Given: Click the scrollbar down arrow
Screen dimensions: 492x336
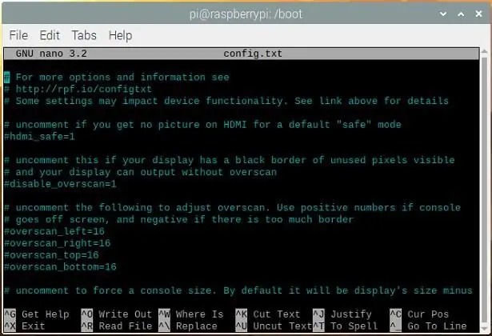Looking at the screenshot, I should [485, 329].
